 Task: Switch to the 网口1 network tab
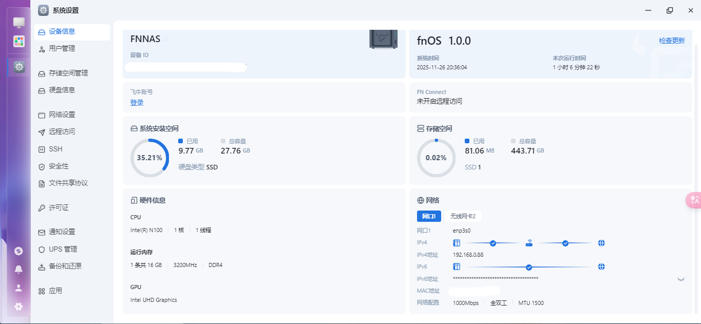(429, 216)
